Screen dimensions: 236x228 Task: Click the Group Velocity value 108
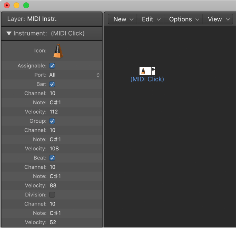click(54, 149)
